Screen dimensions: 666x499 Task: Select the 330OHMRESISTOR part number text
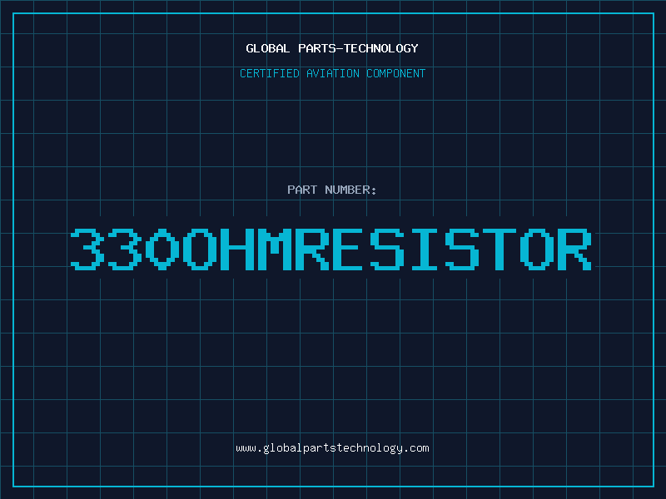[x=331, y=249]
